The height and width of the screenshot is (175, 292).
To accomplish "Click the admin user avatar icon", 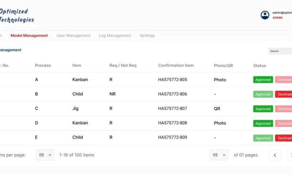I will [x=265, y=15].
